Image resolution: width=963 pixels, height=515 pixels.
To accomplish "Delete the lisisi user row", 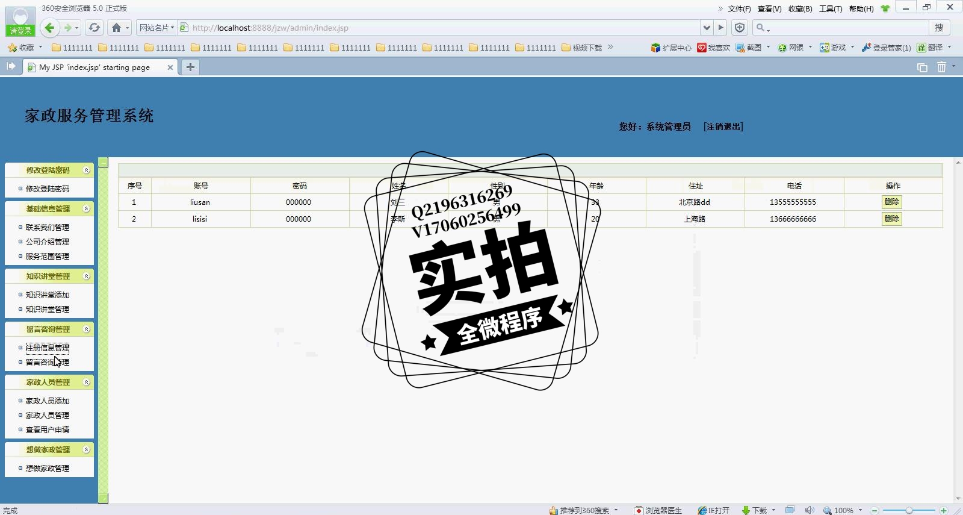I will tap(892, 219).
